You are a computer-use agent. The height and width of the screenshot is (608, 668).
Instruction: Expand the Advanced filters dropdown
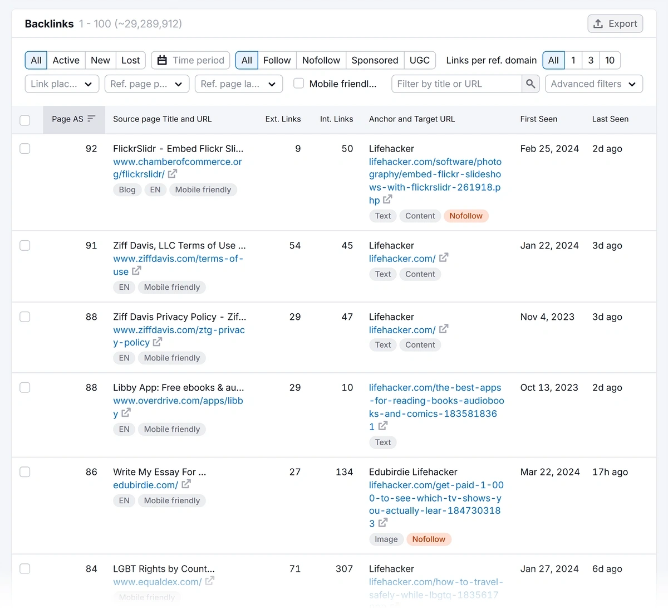594,84
